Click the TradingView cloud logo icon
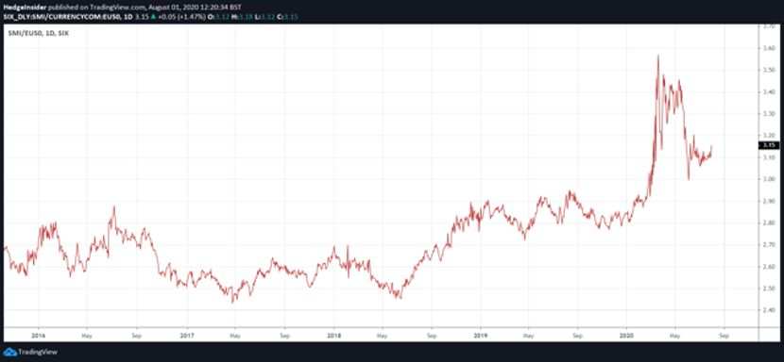Image resolution: width=784 pixels, height=362 pixels. coord(9,352)
